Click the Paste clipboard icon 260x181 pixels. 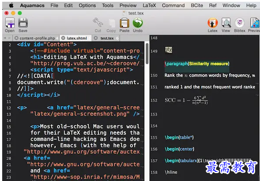tap(124, 23)
